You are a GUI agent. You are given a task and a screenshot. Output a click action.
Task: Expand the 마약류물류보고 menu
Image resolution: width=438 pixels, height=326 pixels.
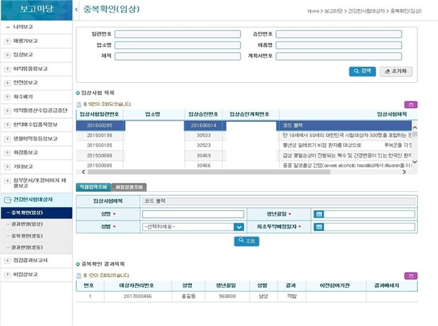click(x=8, y=69)
